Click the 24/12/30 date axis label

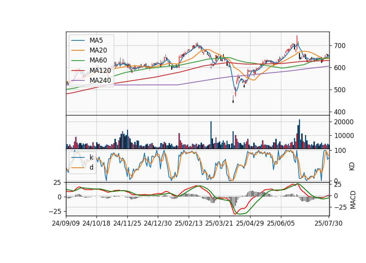coord(158,223)
